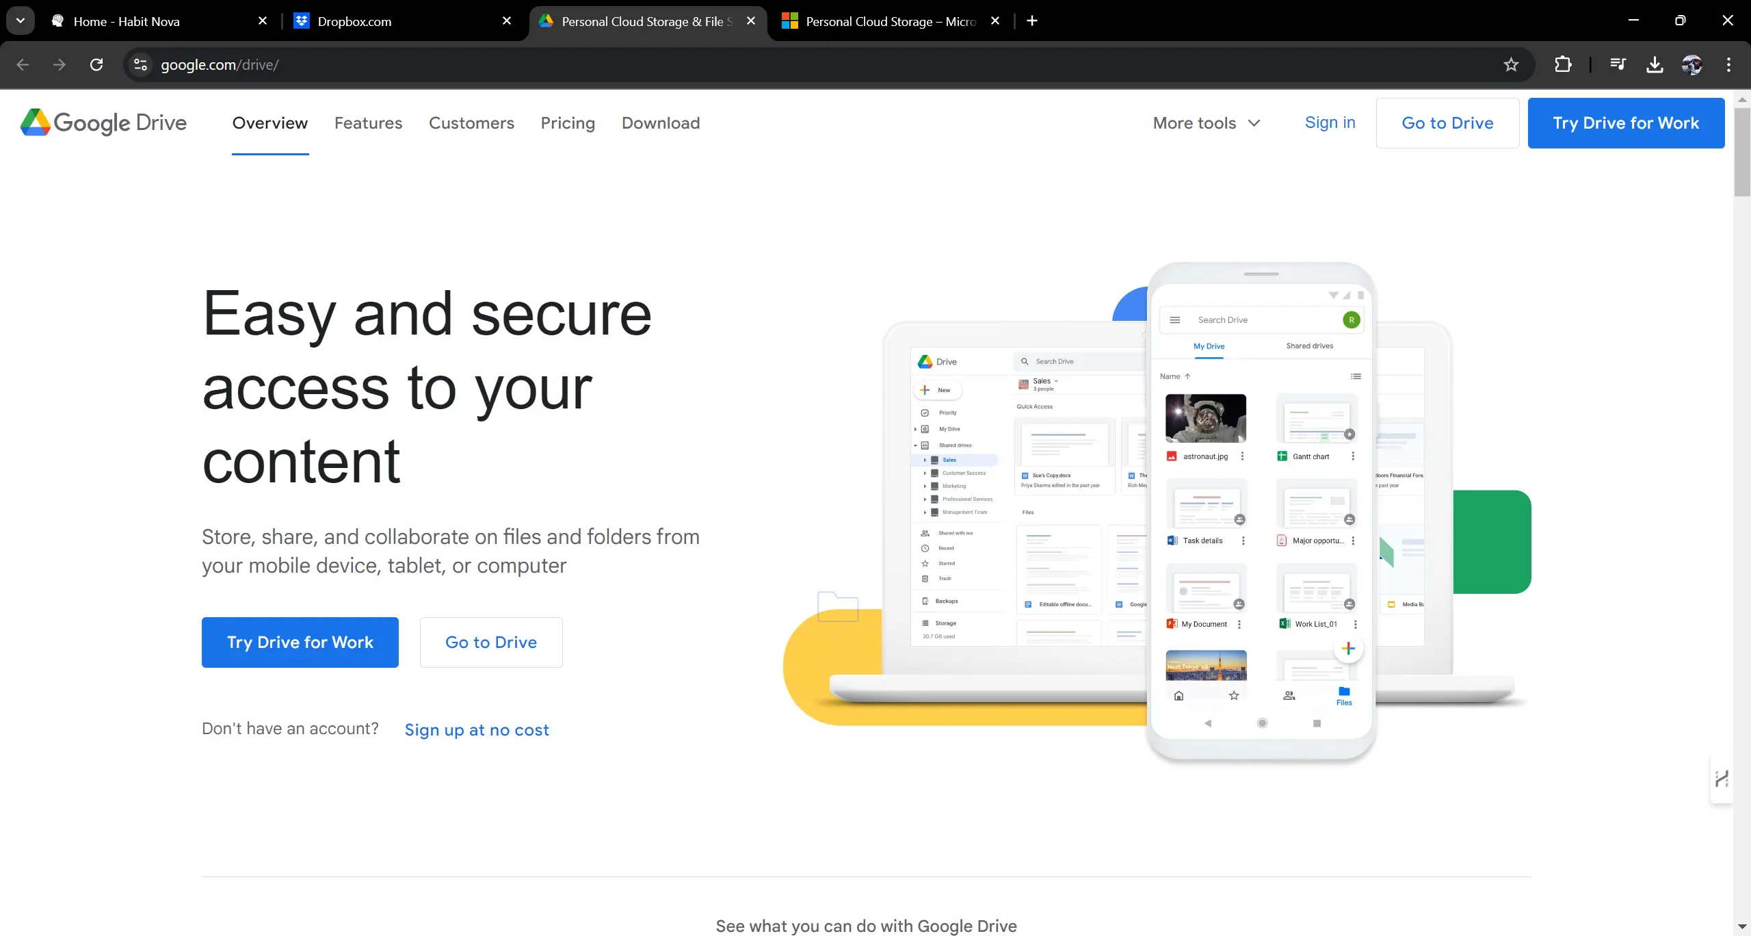Open the browser Extensions menu
This screenshot has width=1751, height=936.
pos(1563,65)
